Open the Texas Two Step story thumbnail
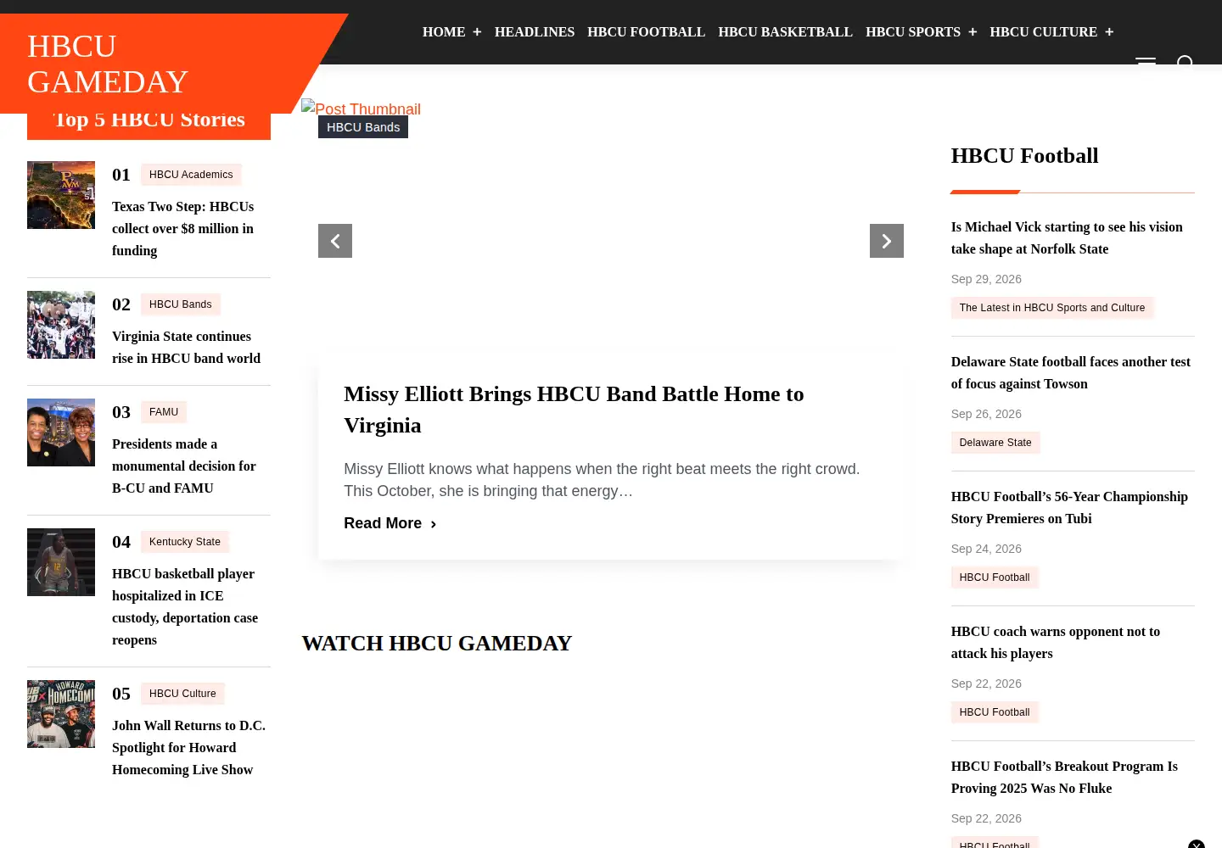1222x848 pixels. (61, 195)
